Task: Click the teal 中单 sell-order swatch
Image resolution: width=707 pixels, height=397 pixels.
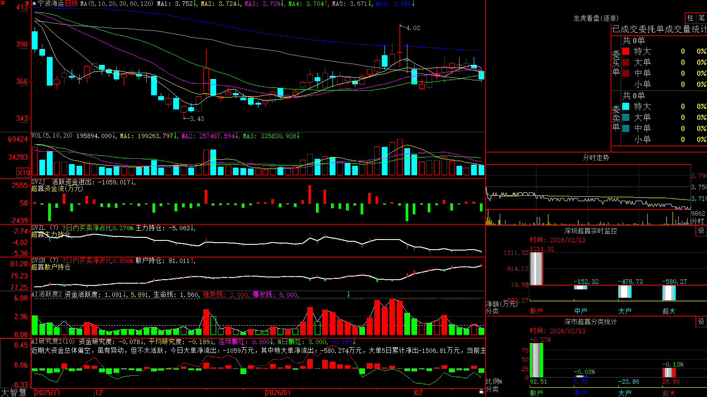Action: click(x=626, y=128)
